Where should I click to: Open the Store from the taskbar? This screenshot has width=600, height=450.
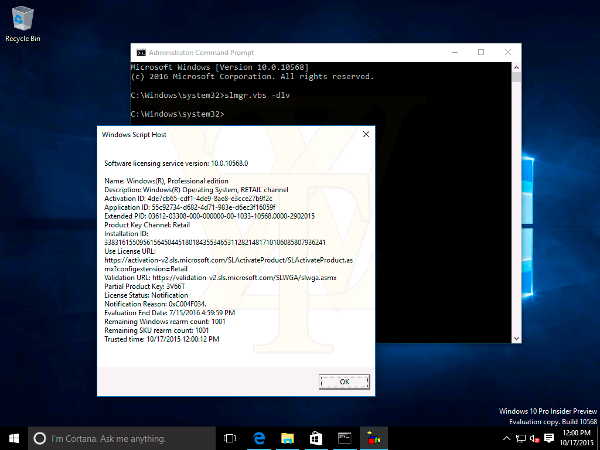[316, 438]
